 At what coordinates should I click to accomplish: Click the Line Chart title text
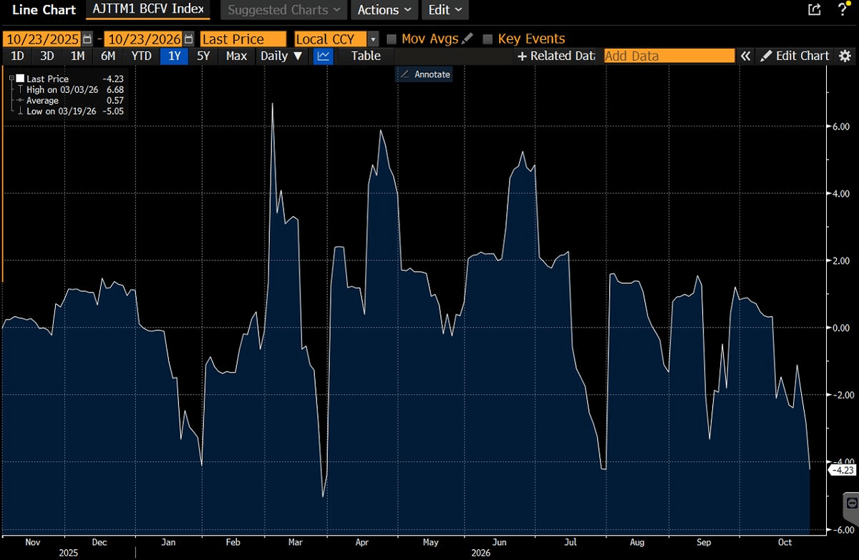(x=44, y=10)
